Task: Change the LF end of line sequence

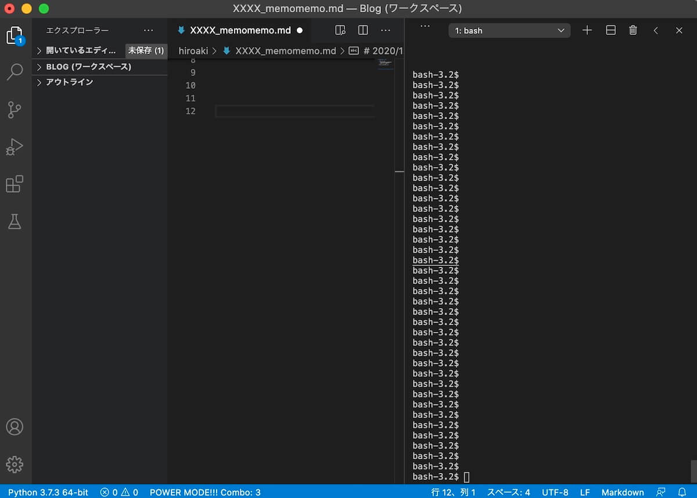Action: [585, 492]
